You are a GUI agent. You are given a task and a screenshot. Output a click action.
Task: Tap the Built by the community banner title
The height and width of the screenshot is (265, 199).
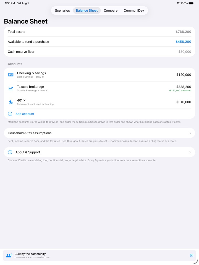tap(30, 254)
